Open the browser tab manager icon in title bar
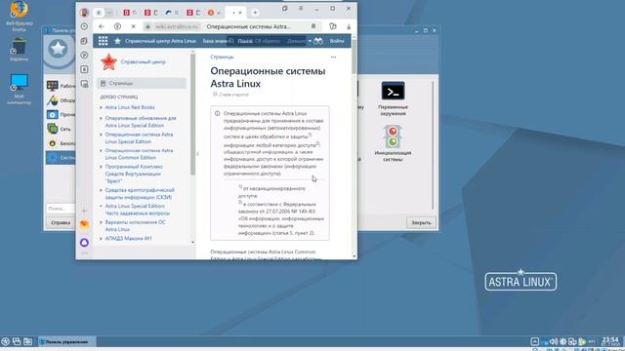 click(x=285, y=9)
